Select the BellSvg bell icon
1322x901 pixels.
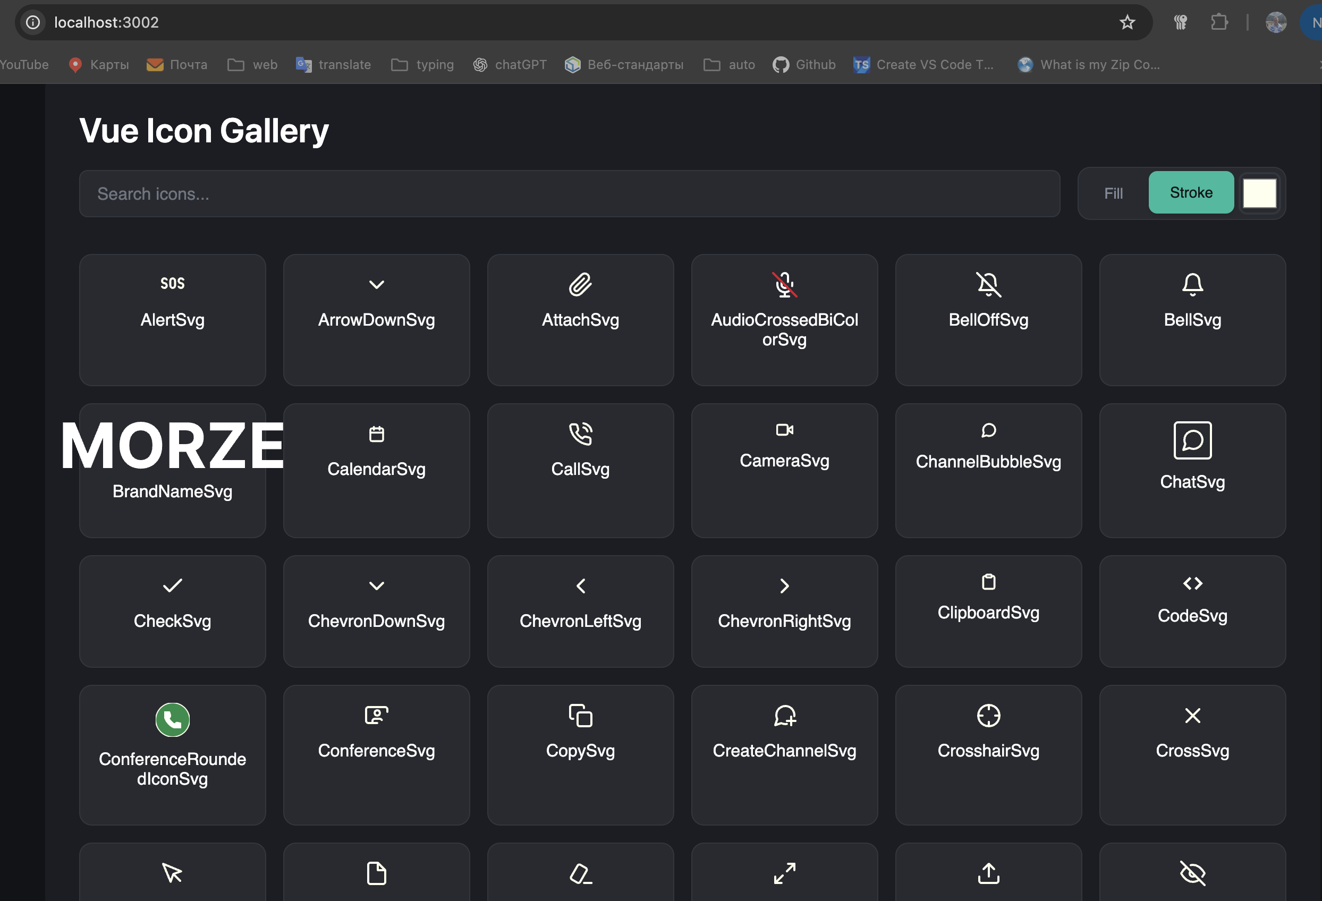[x=1192, y=284]
